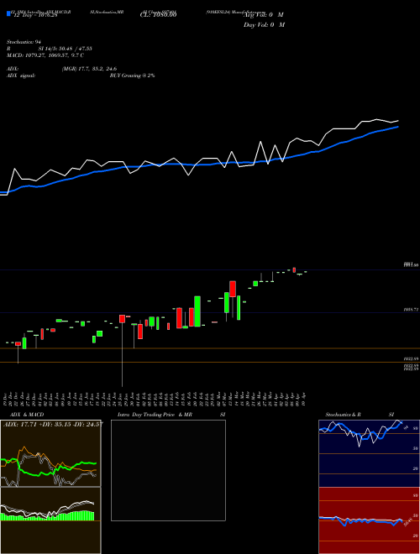This screenshot has height=554, width=420.
Task: Open the ADX & MACD panel title
Action: (x=27, y=415)
